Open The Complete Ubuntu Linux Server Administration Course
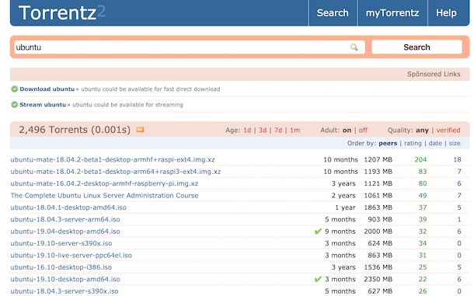The height and width of the screenshot is (296, 474). click(104, 195)
